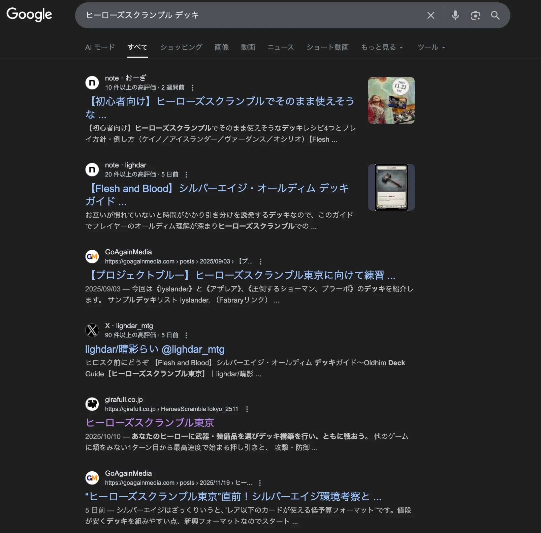541x533 pixels.
Task: Click the goagainmedia.com 2025/09/03 URL breadcrumb
Action: point(179,261)
